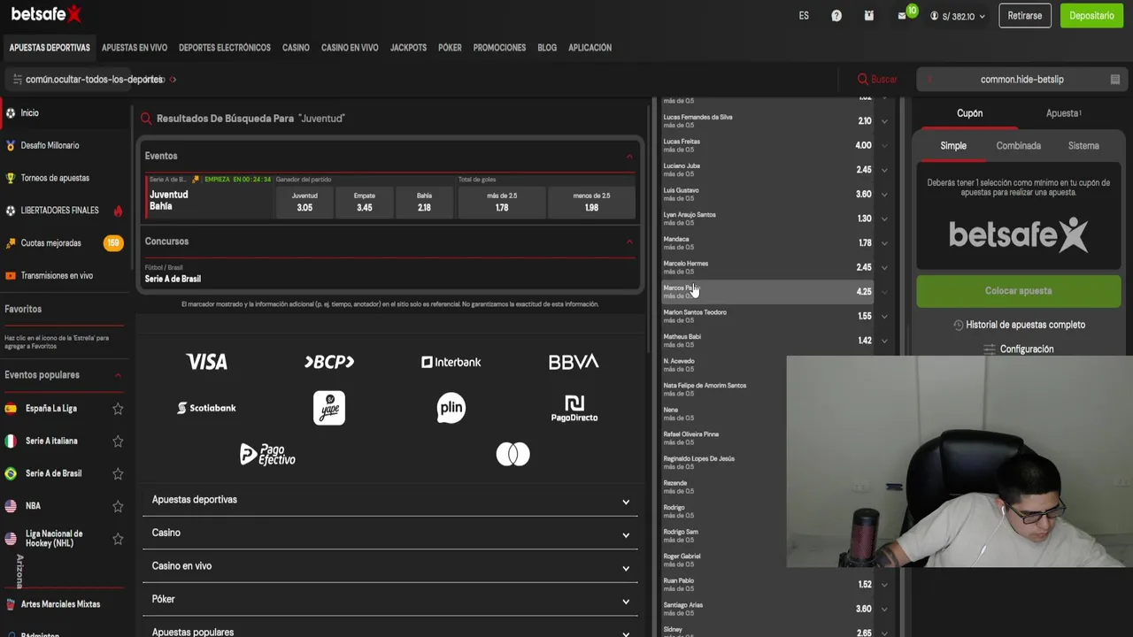Open the Promociones menu item

[x=499, y=48]
